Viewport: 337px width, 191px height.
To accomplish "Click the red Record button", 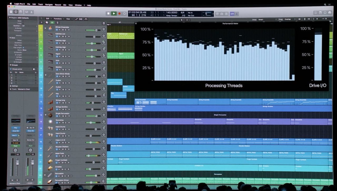I will [119, 13].
